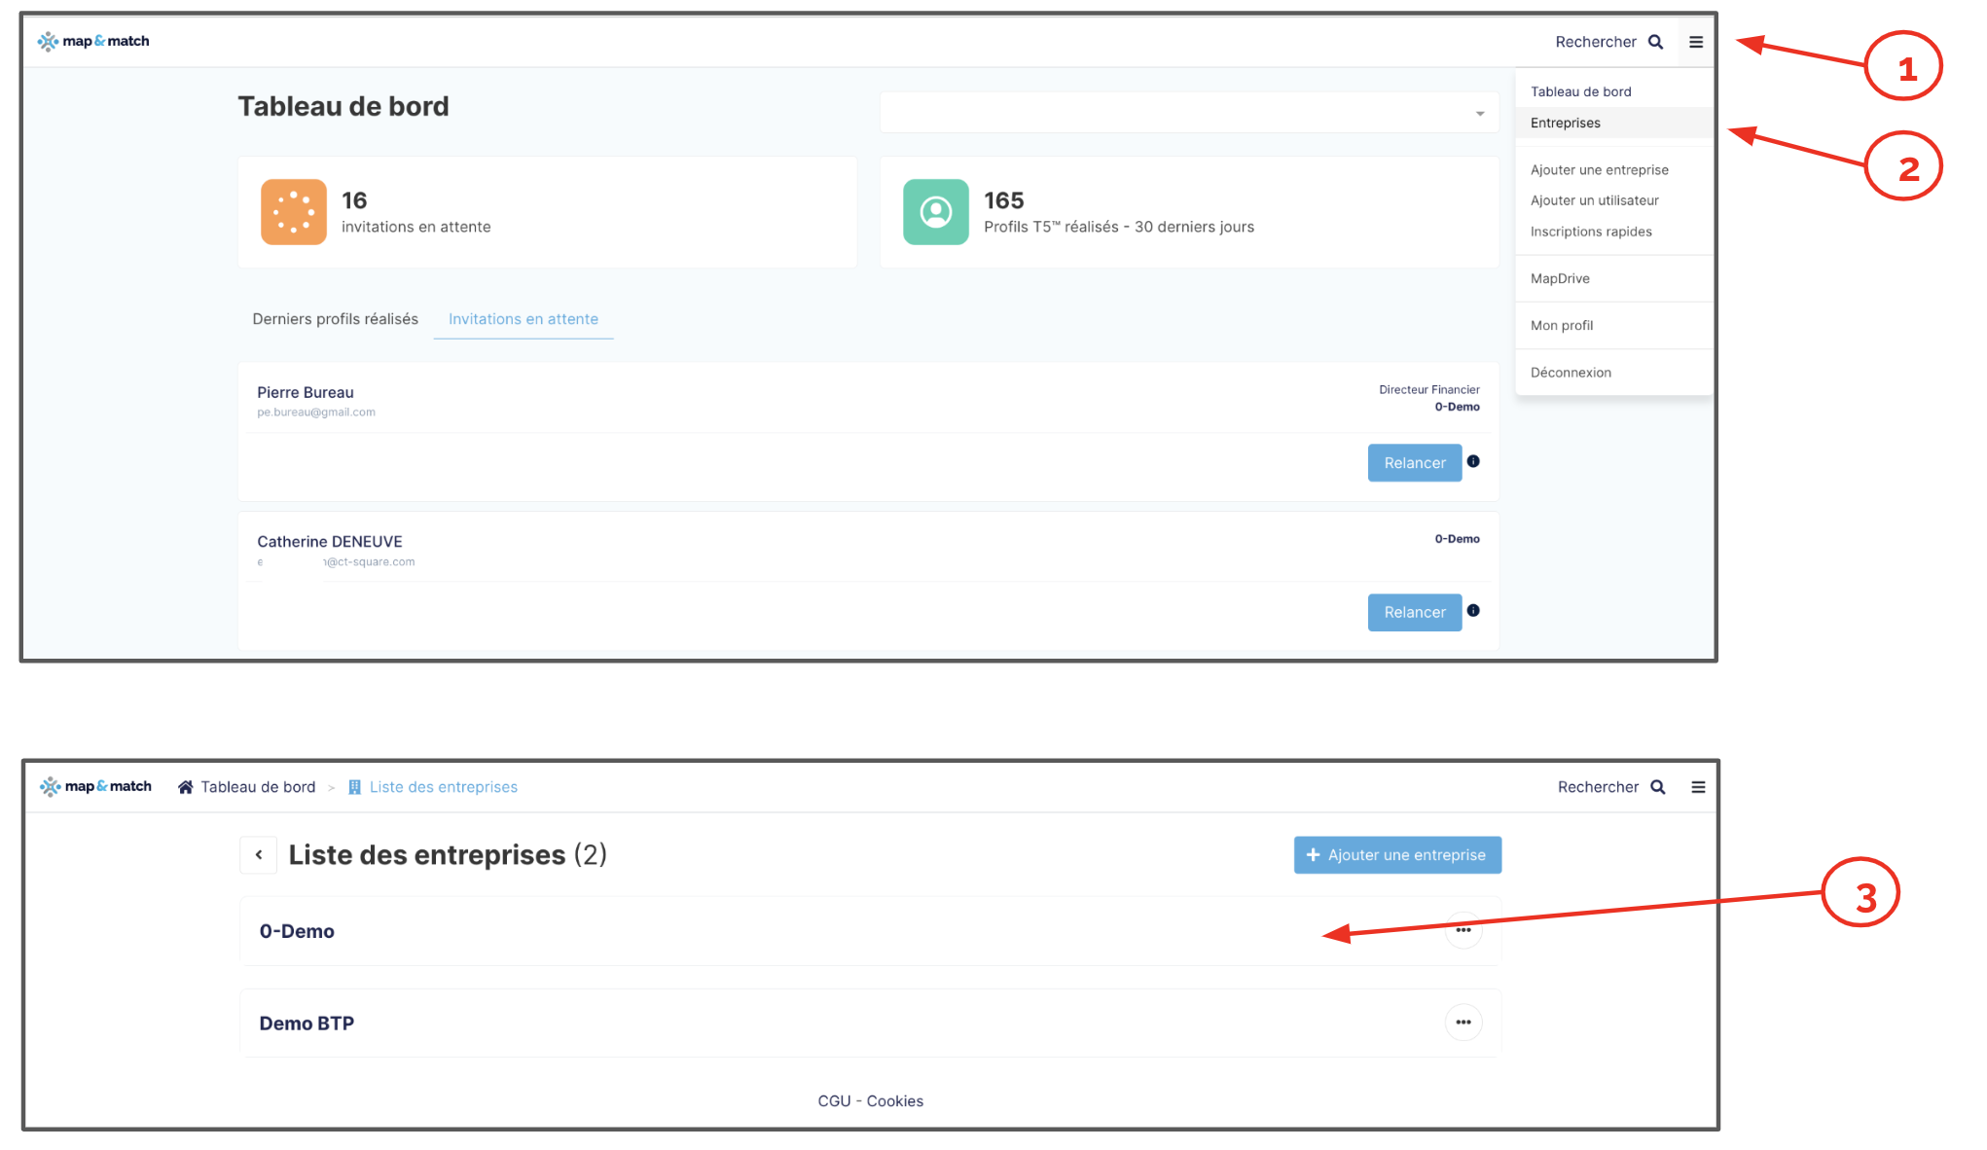
Task: Click home icon in breadcrumb bar
Action: [x=185, y=787]
